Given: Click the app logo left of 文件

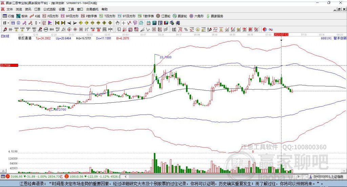Looking at the screenshot, I should pyautogui.click(x=3, y=9).
